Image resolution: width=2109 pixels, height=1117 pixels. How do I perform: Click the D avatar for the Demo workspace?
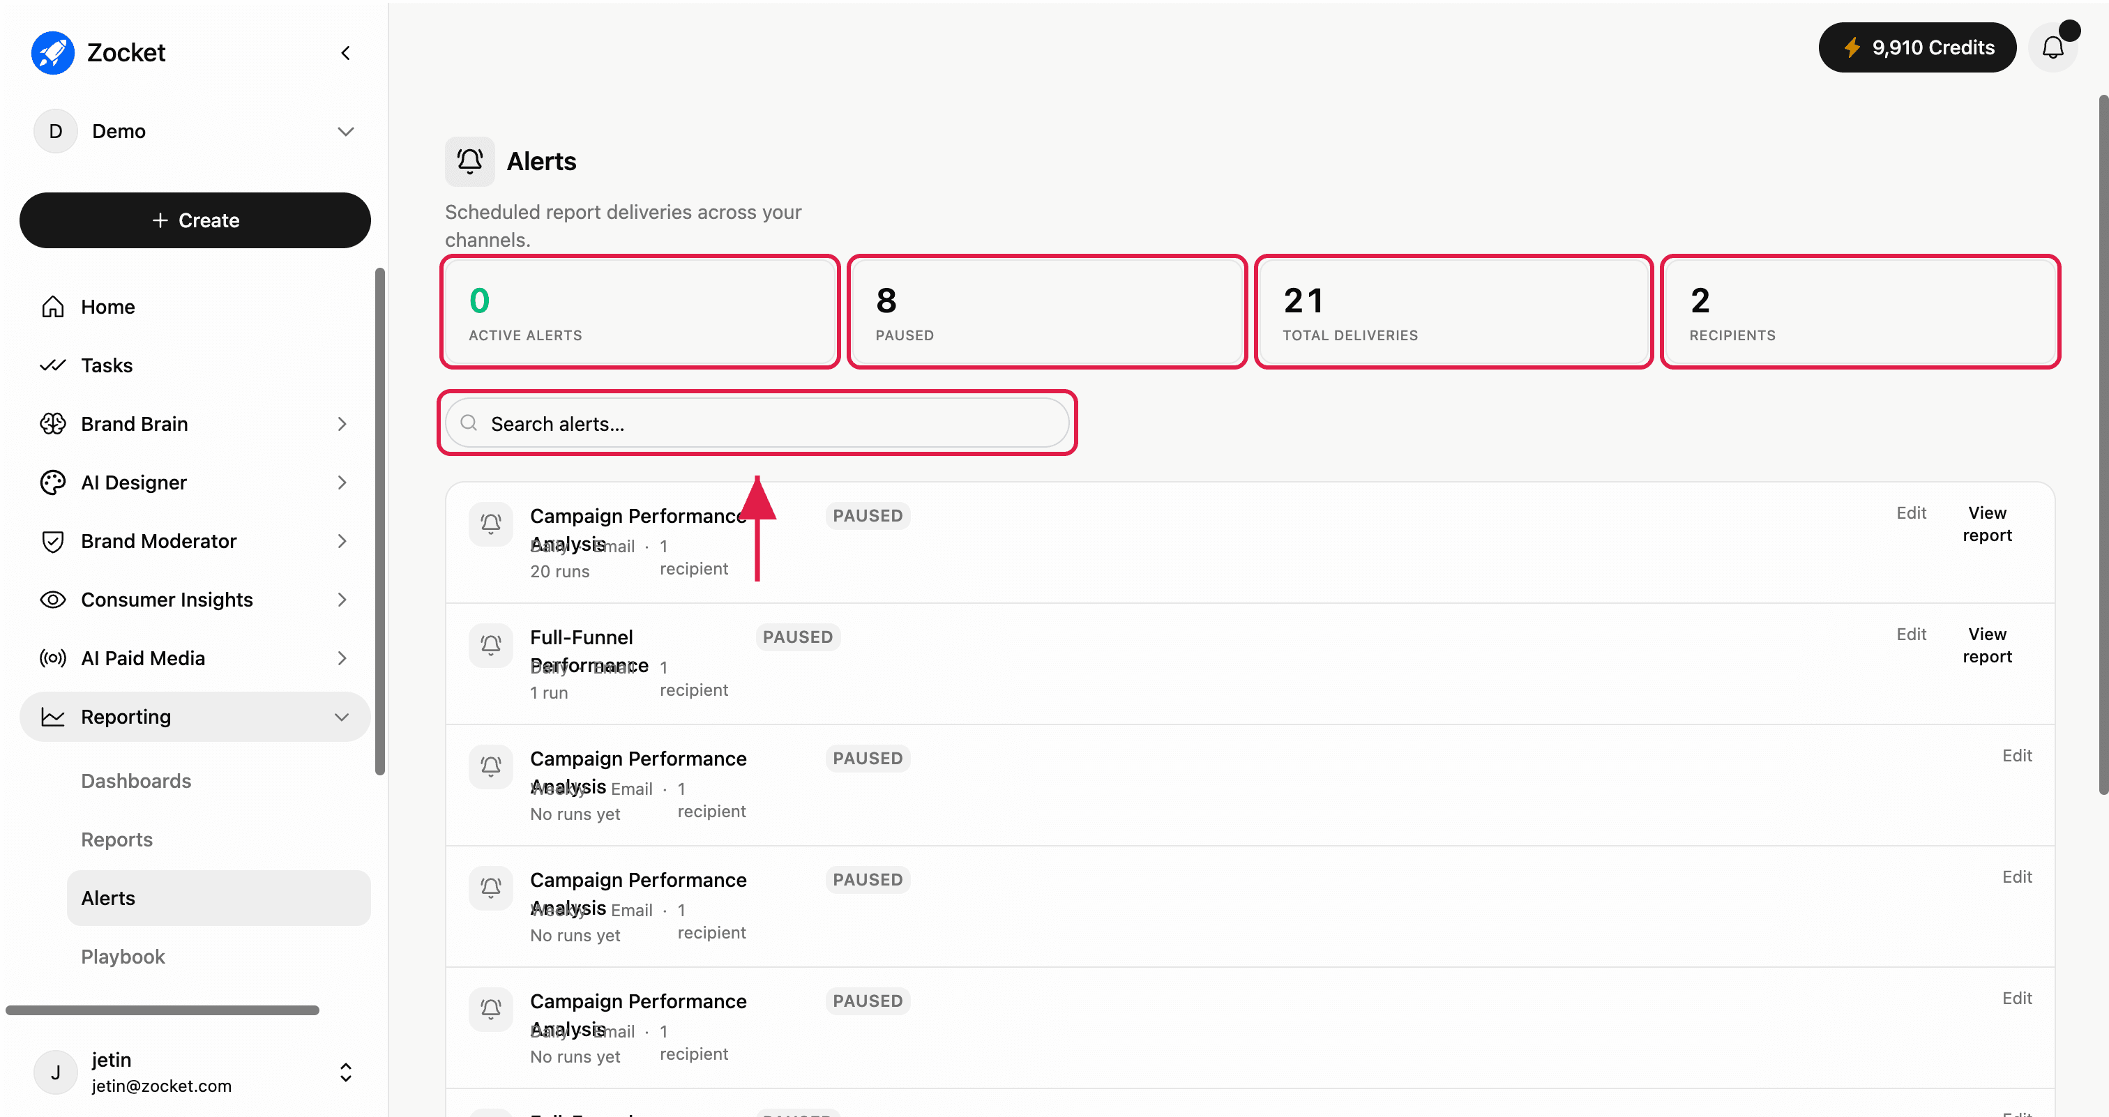click(56, 131)
